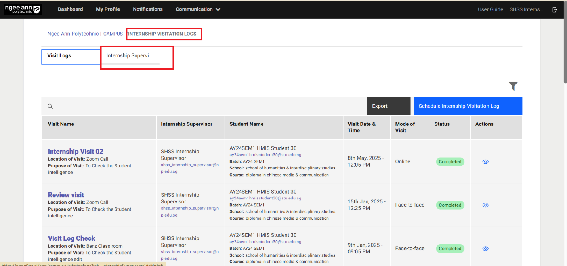
Task: Click the Ngee Ann Polytechnic logo
Action: point(23,9)
